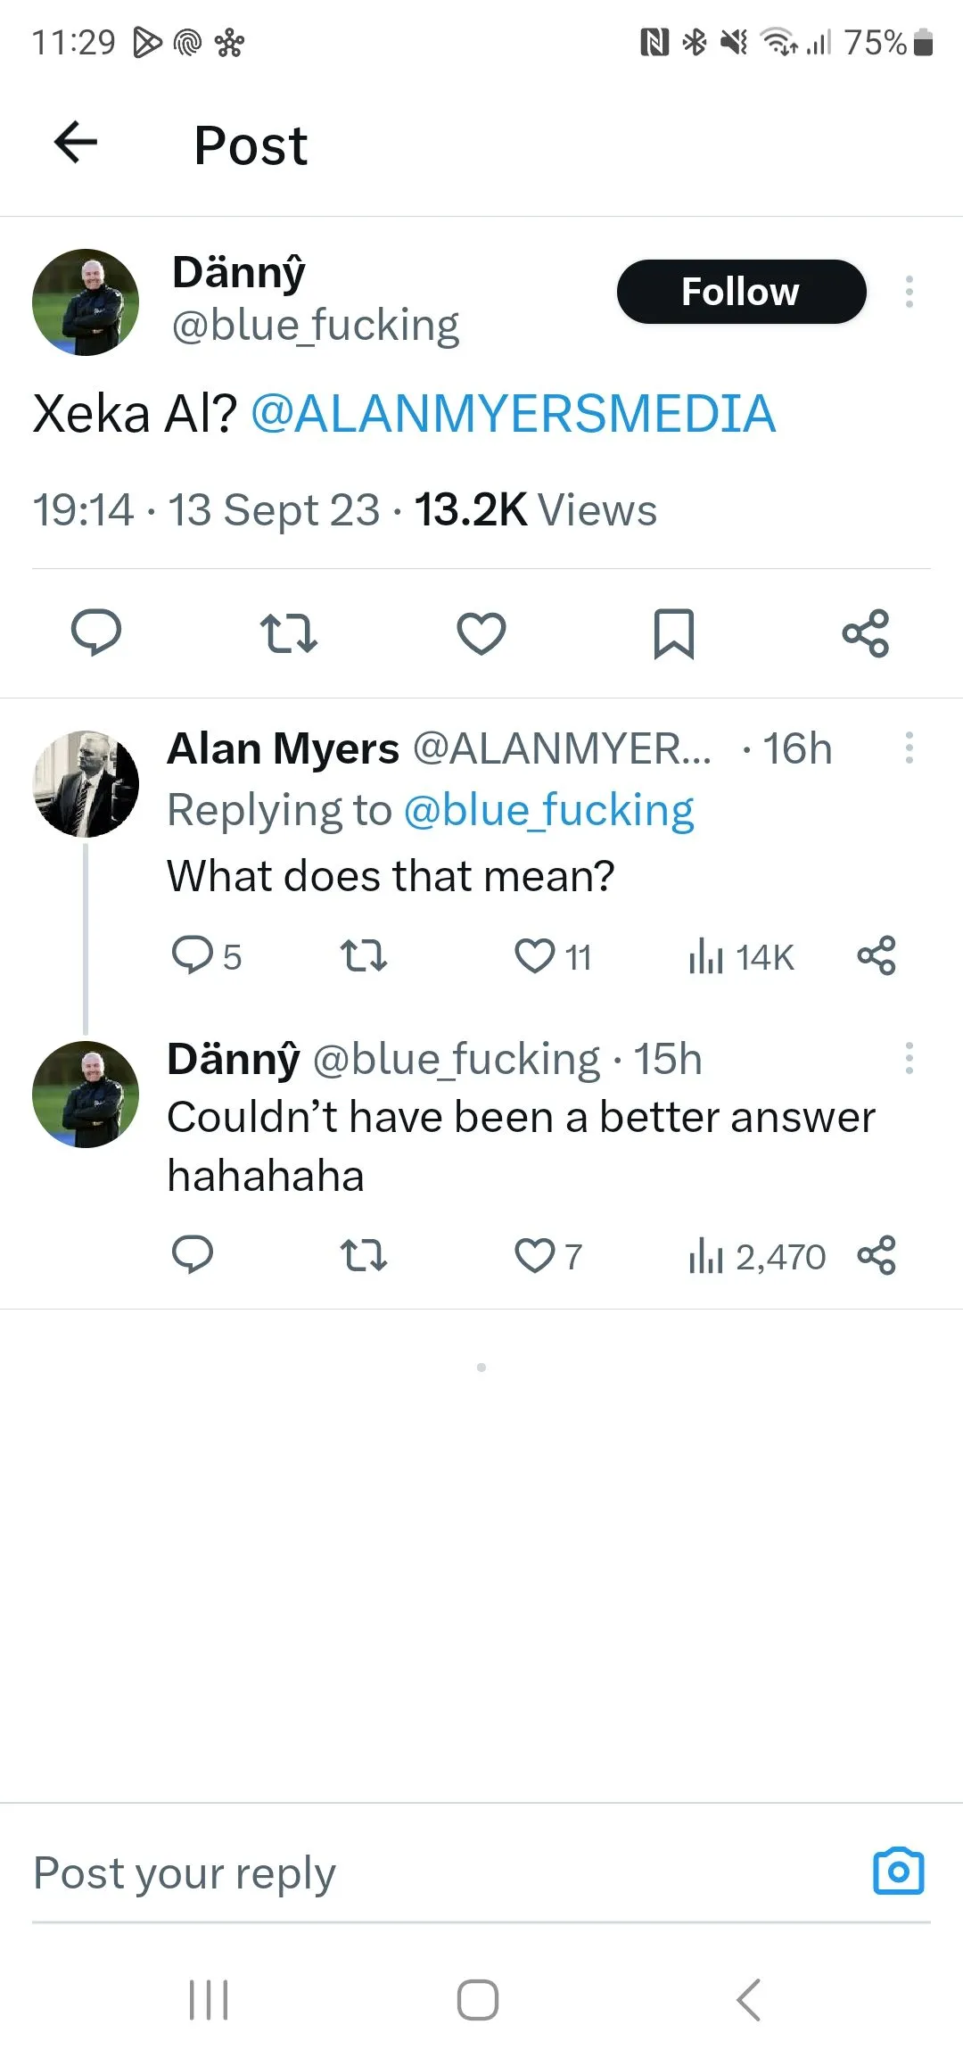Share the main post
The image size is (963, 2066).
tap(866, 633)
